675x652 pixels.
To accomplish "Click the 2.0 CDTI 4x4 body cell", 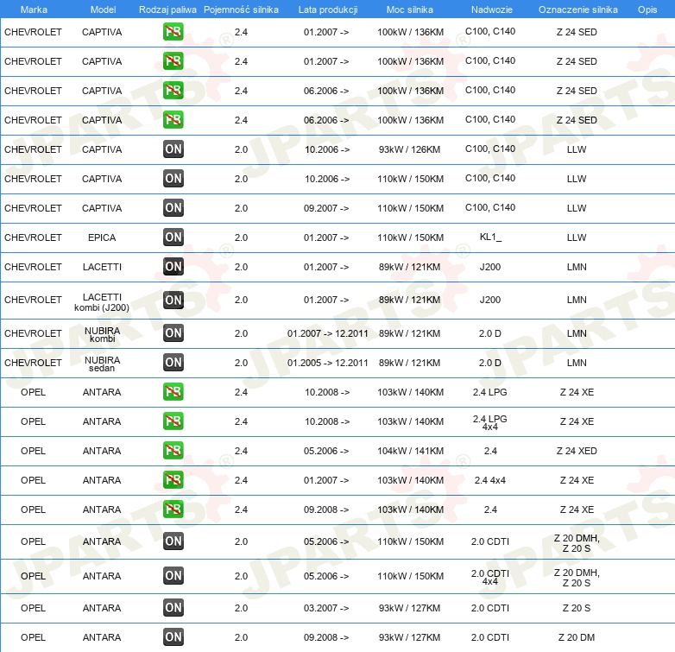I will click(490, 577).
